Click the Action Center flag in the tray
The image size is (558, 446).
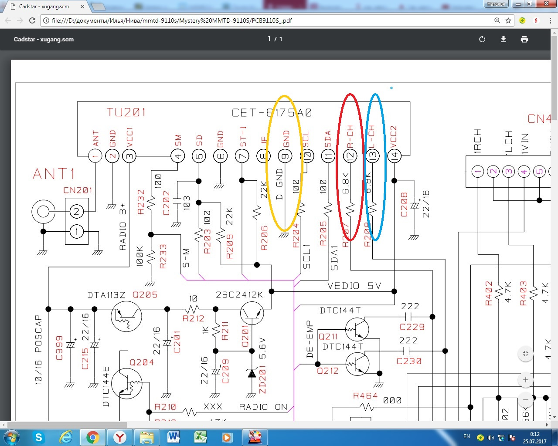point(512,438)
